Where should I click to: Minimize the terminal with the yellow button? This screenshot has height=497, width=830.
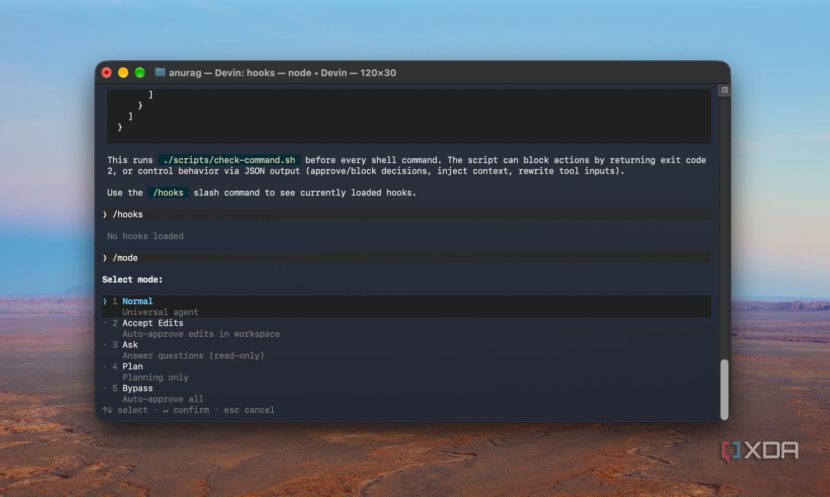click(x=123, y=73)
